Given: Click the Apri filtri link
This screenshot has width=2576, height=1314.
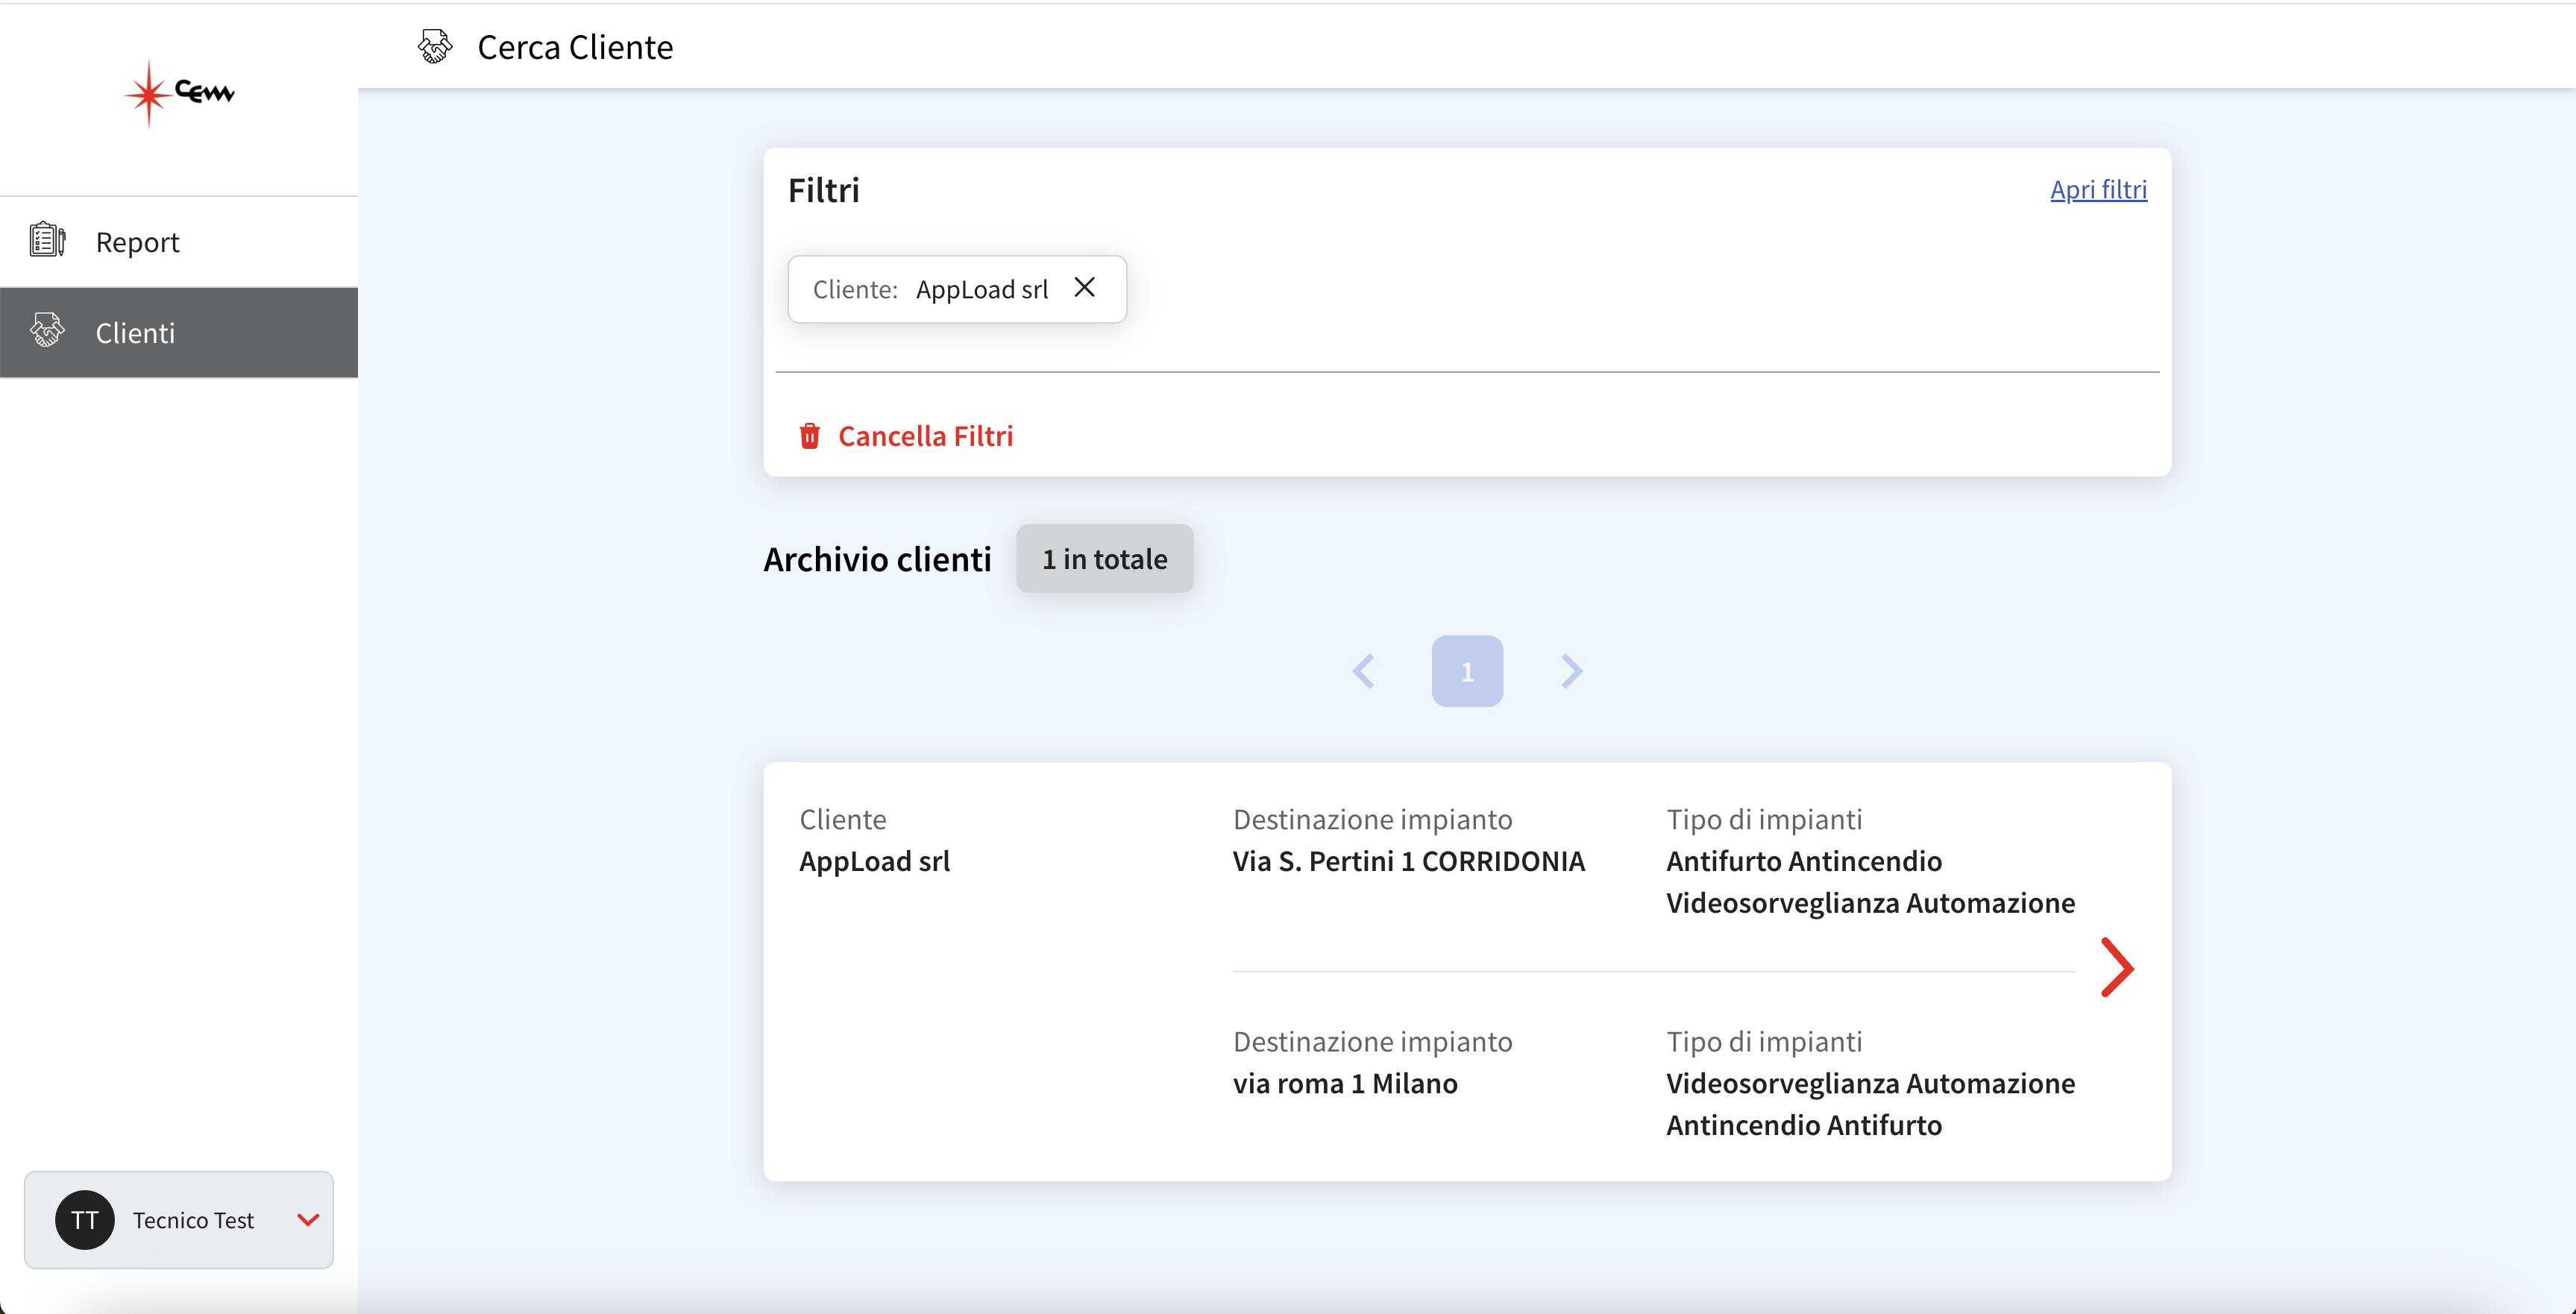Looking at the screenshot, I should [2098, 189].
